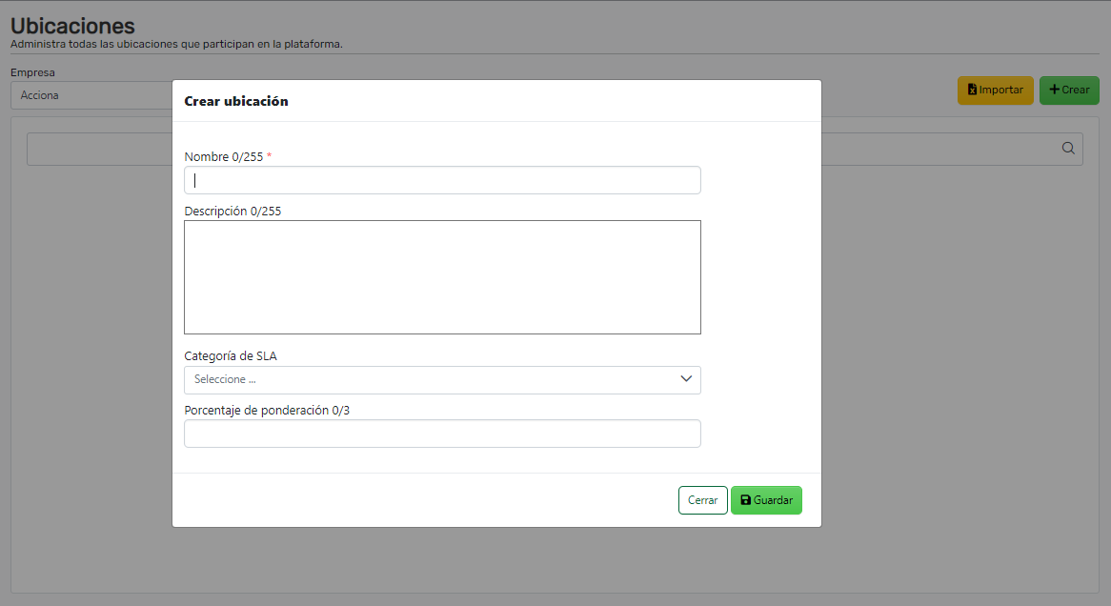The width and height of the screenshot is (1111, 606).
Task: Click the 'Descripción 0/255' label text
Action: coord(232,212)
